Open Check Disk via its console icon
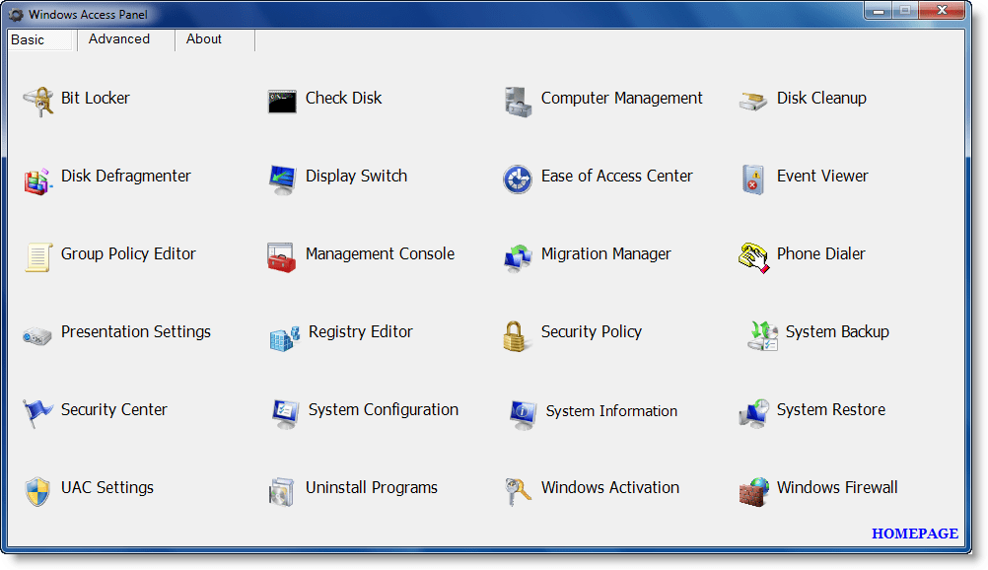The height and width of the screenshot is (570, 988). tap(282, 101)
